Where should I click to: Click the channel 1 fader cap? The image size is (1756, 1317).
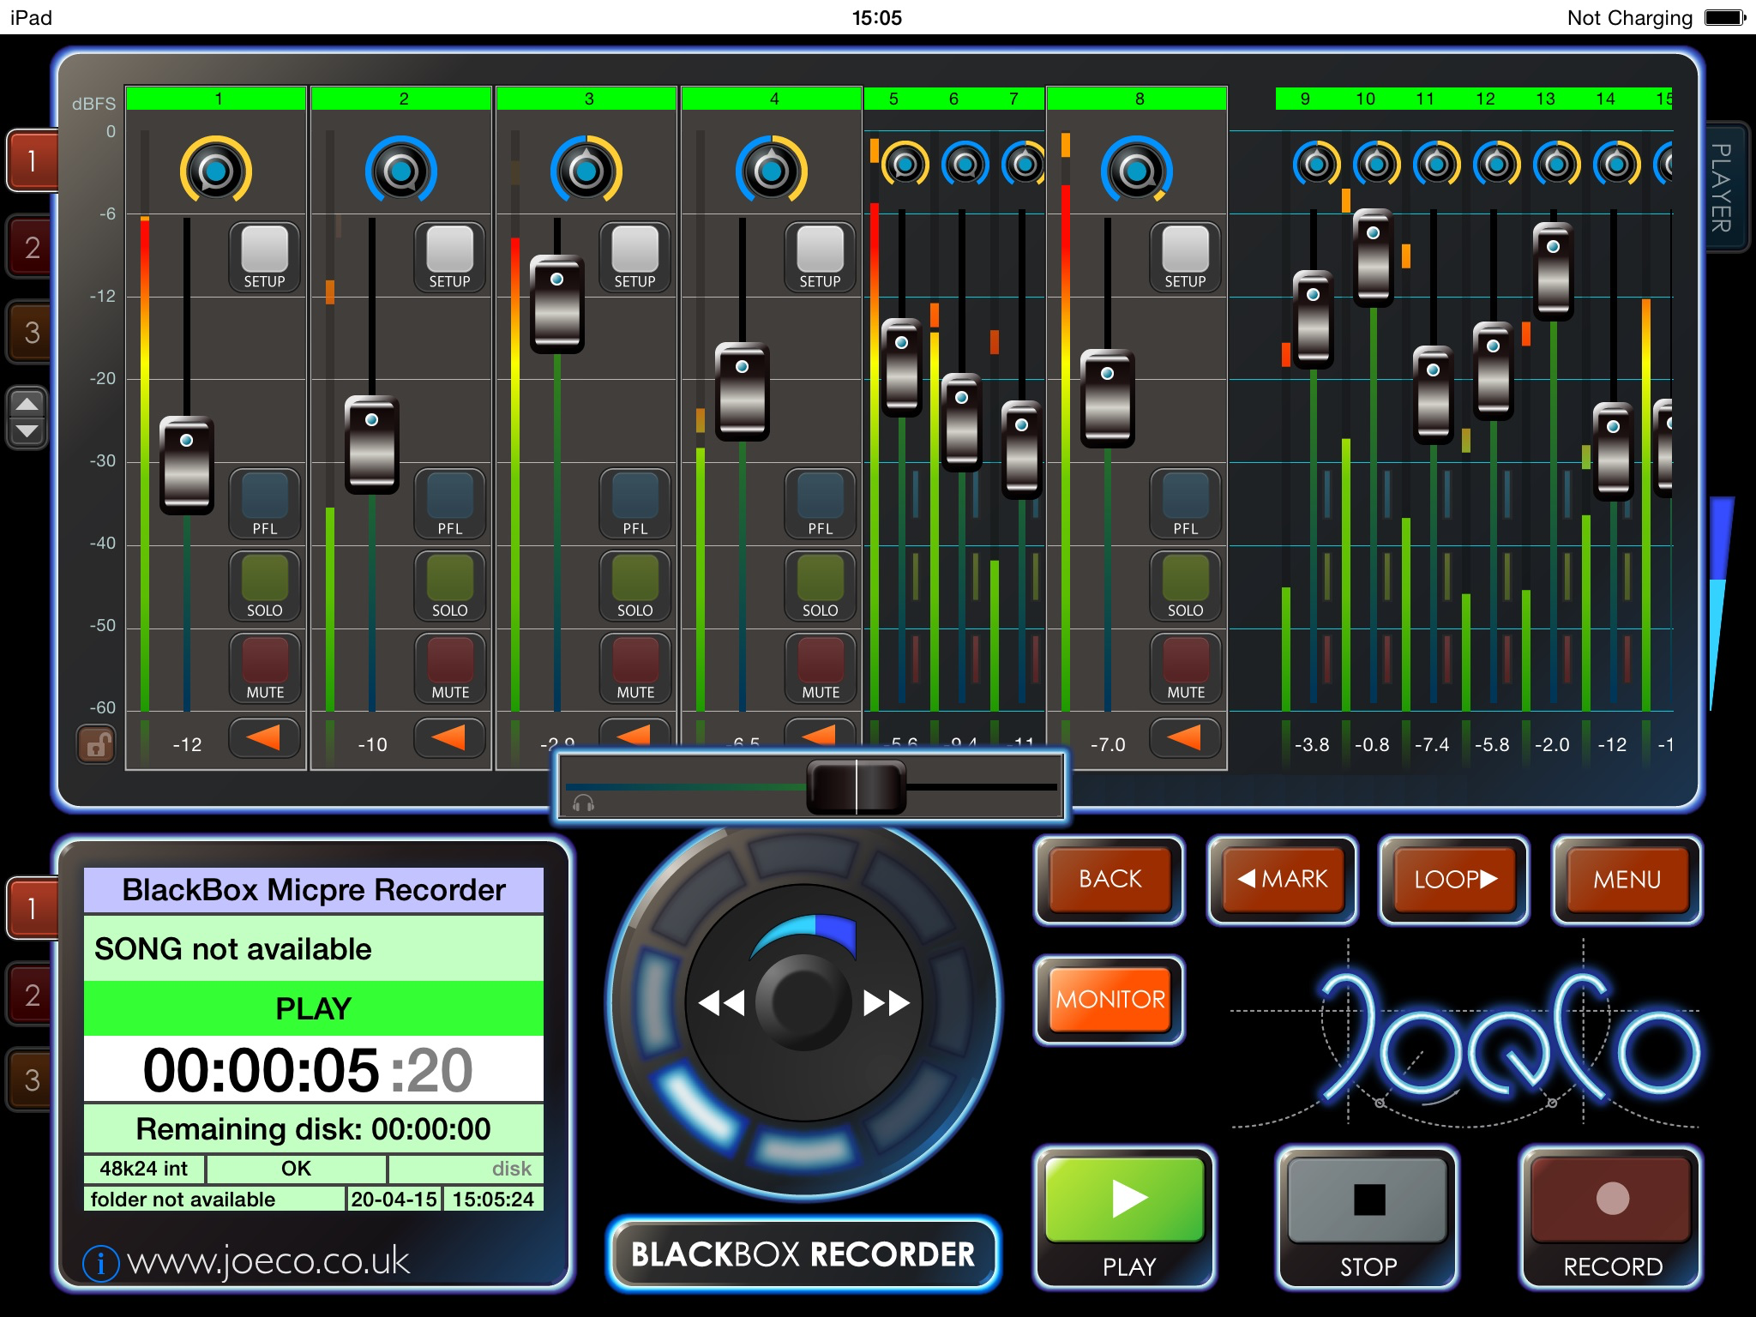(187, 466)
